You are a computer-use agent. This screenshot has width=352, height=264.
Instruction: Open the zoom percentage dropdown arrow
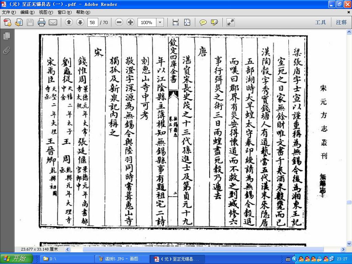coord(160,22)
